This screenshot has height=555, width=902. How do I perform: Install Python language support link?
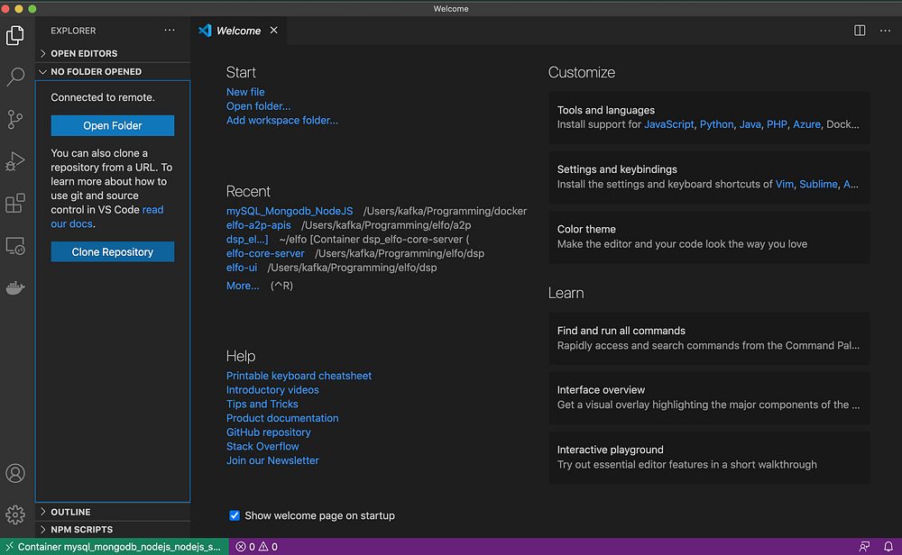pos(716,124)
